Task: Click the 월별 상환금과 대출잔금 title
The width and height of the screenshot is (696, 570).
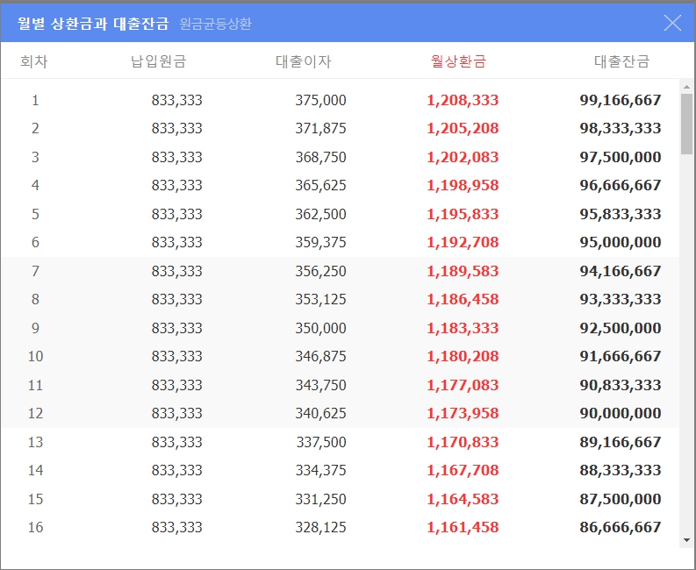Action: coord(93,23)
